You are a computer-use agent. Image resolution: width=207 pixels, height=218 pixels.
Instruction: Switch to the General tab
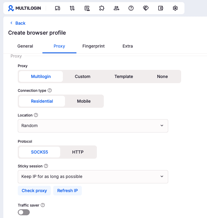pyautogui.click(x=25, y=46)
